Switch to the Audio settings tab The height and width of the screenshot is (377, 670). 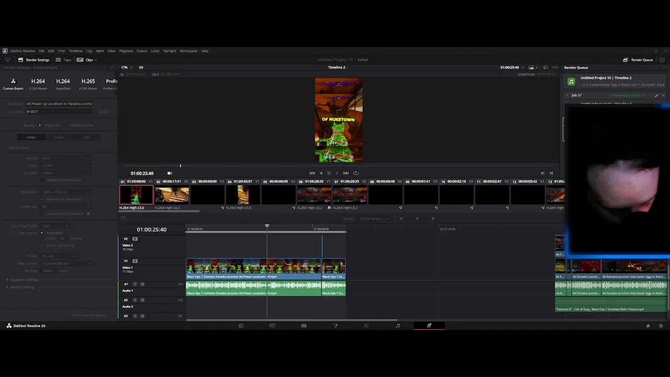(59, 137)
